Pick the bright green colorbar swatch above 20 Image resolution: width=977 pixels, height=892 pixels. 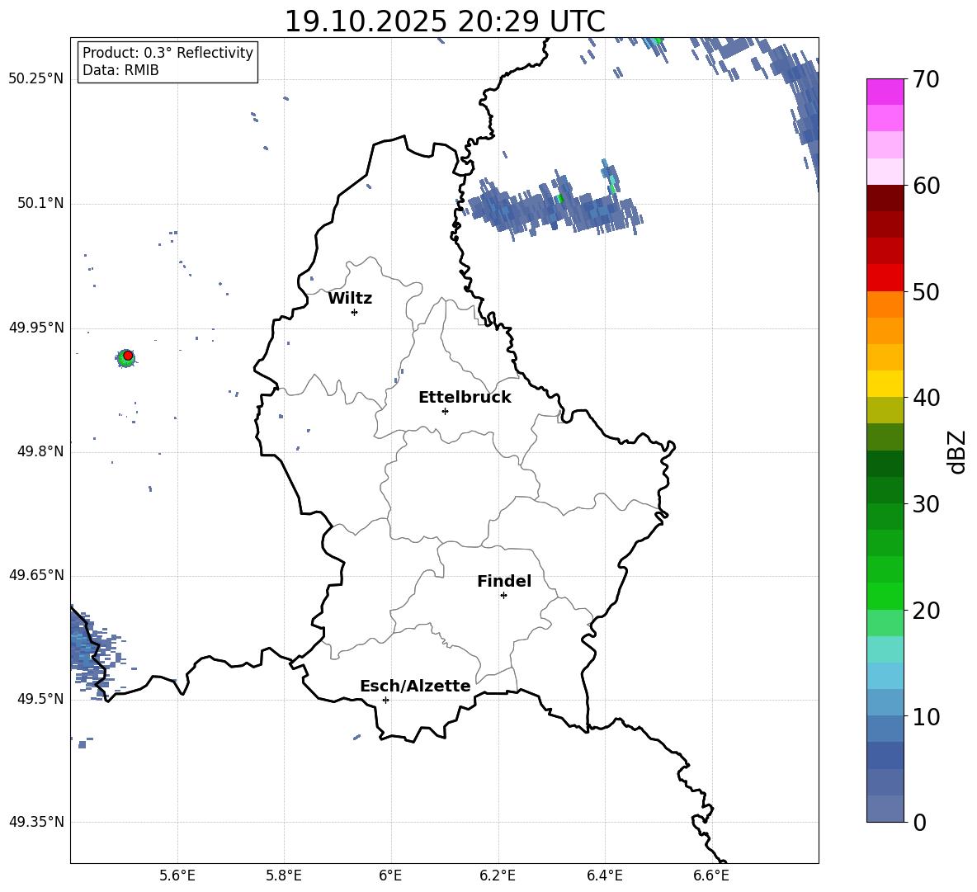885,596
